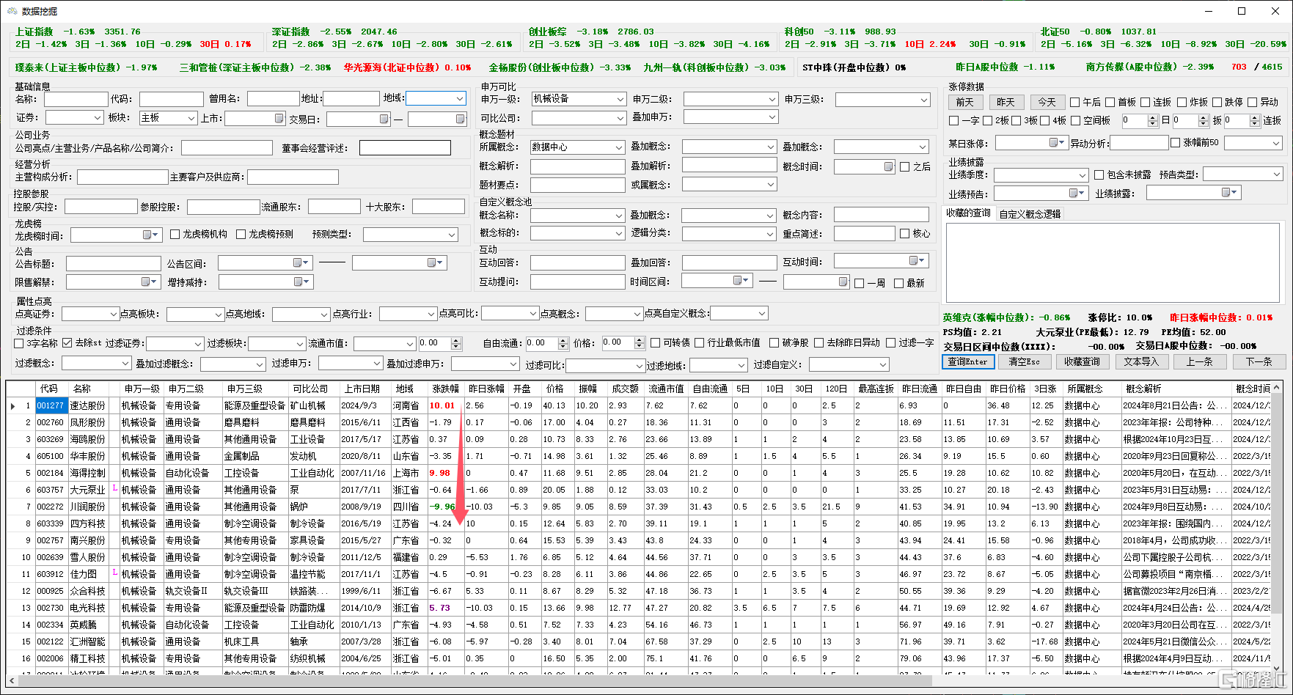1293x695 pixels.
Task: Open the 上市 date calendar picker icon
Action: [x=279, y=118]
